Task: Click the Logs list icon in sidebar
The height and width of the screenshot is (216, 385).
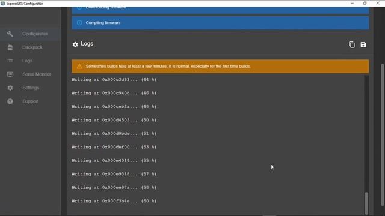Action: [10, 61]
